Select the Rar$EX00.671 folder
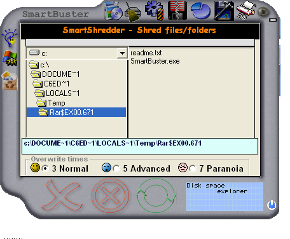The image size is (290, 239). (x=76, y=113)
